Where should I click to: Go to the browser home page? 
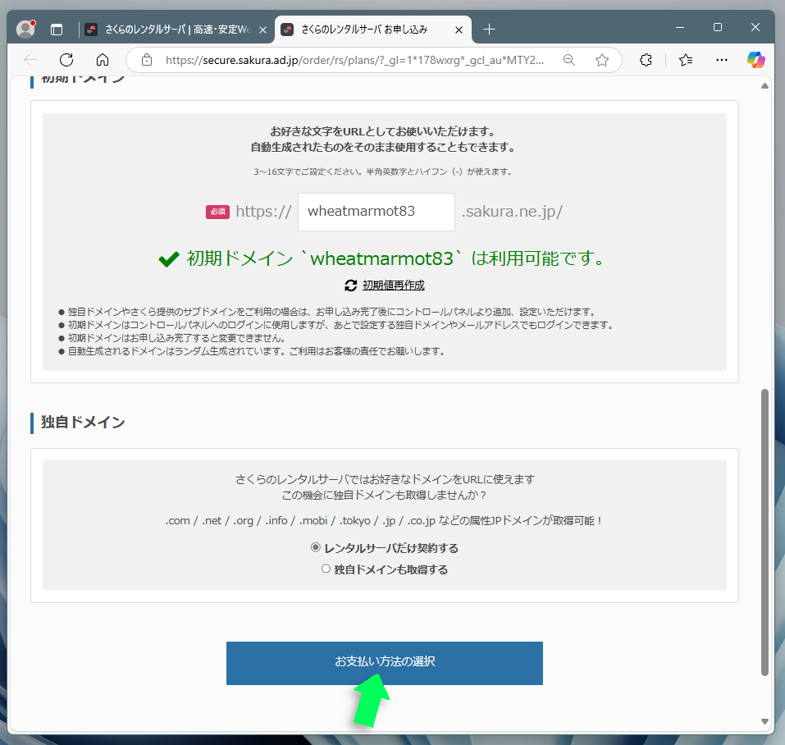tap(103, 60)
